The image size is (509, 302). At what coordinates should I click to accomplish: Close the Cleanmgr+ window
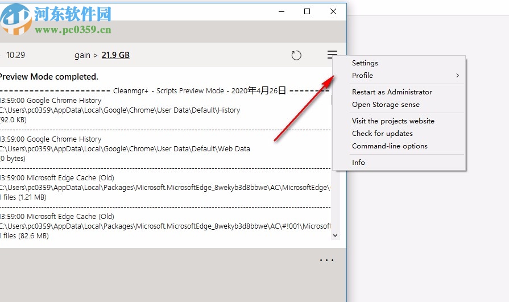[x=333, y=11]
